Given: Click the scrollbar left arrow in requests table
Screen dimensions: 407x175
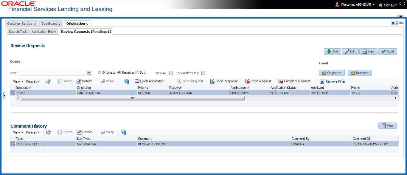Looking at the screenshot, I should coord(18,98).
